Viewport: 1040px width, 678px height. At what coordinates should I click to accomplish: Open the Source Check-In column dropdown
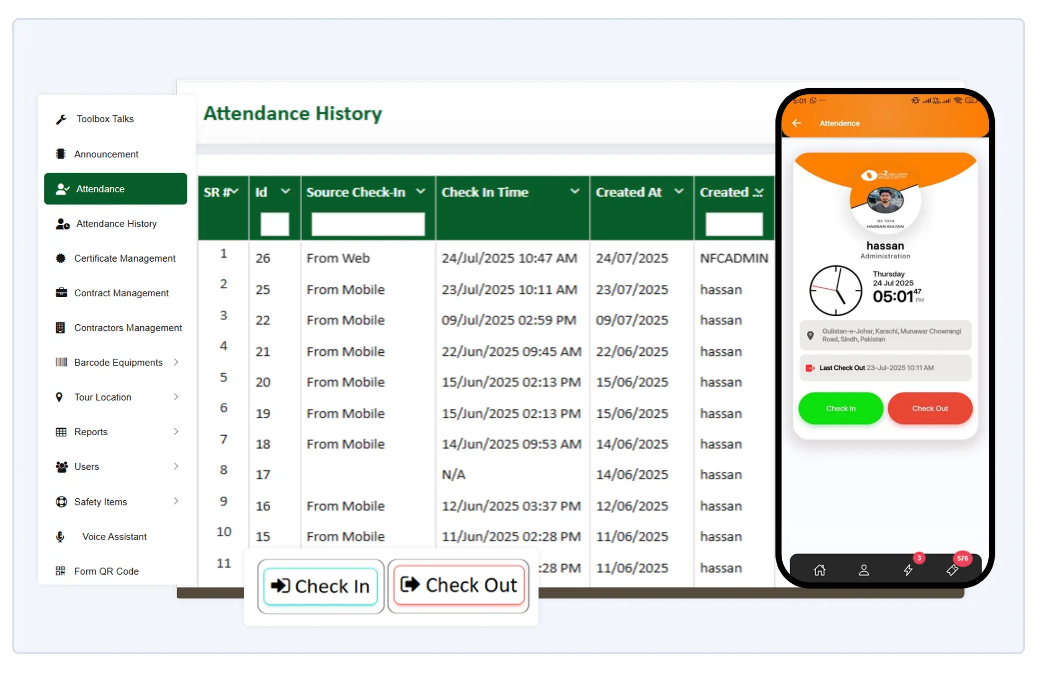[420, 191]
